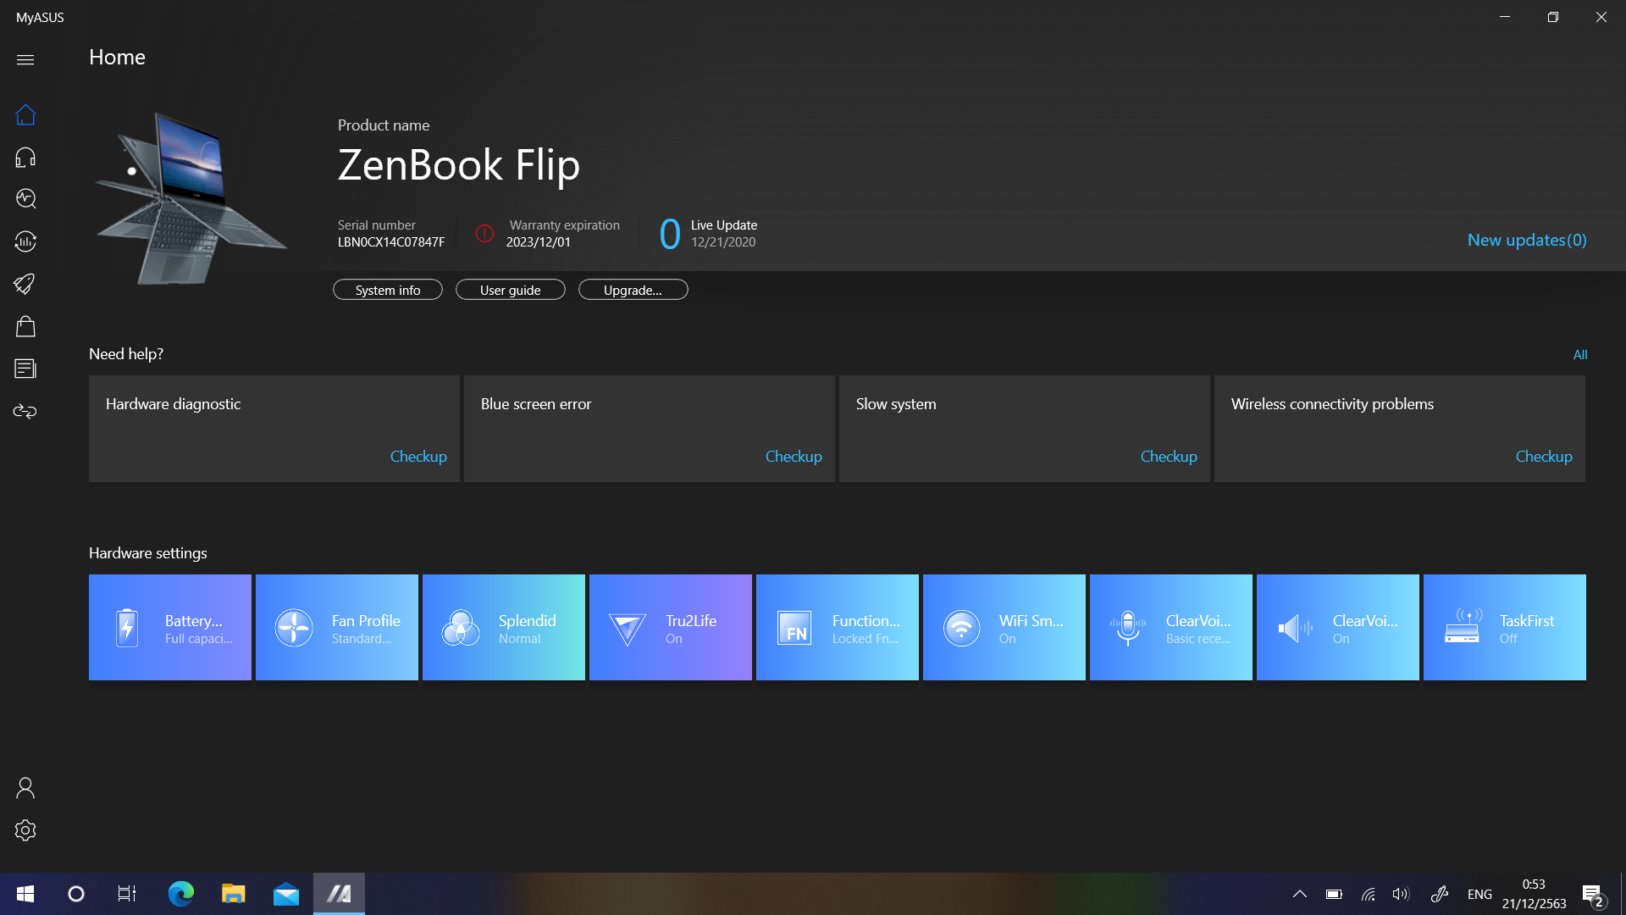Open the rocket sidebar icon
This screenshot has height=915, width=1626.
(x=25, y=284)
